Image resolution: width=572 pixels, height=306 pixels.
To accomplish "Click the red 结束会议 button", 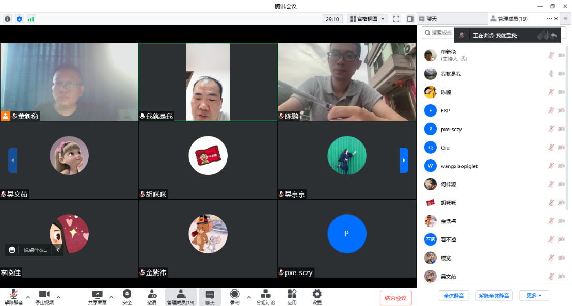I will (x=395, y=298).
